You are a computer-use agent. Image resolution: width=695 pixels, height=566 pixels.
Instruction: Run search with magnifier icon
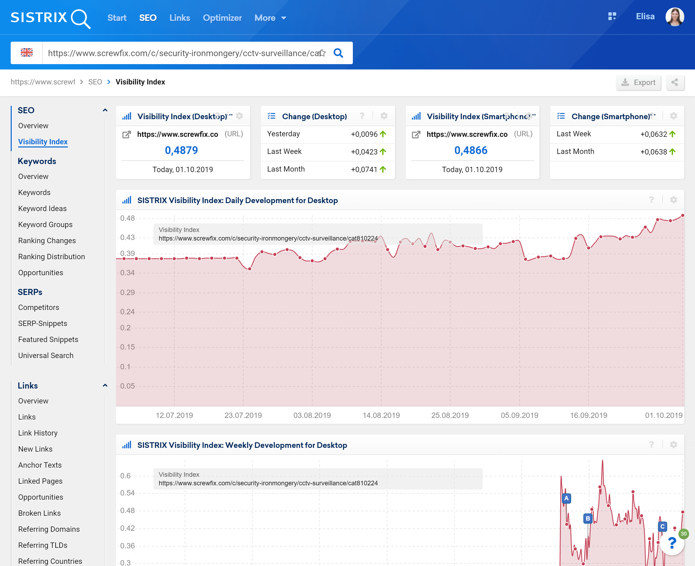pyautogui.click(x=338, y=53)
